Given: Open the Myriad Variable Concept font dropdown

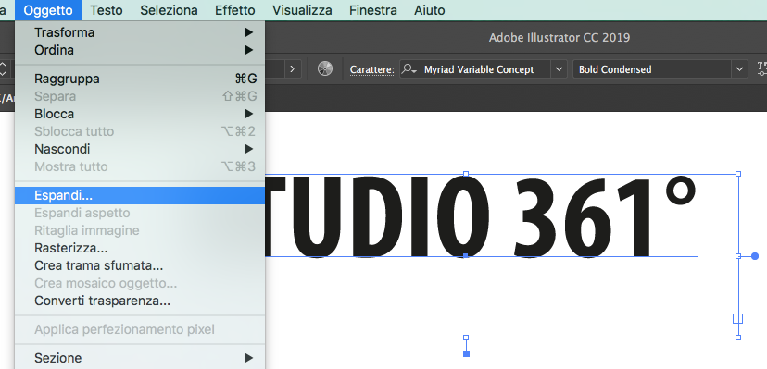Looking at the screenshot, I should (x=560, y=69).
